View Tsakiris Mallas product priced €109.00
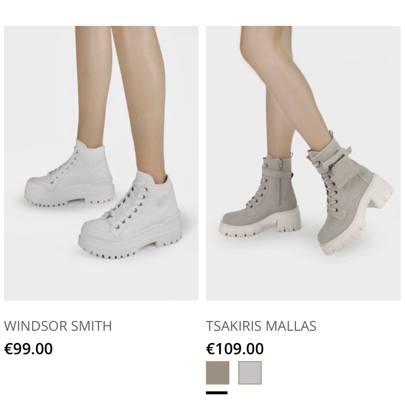 [303, 163]
